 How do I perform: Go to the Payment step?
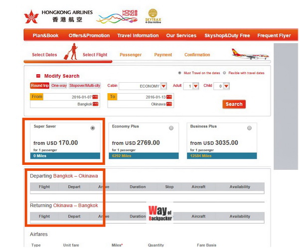tap(163, 55)
